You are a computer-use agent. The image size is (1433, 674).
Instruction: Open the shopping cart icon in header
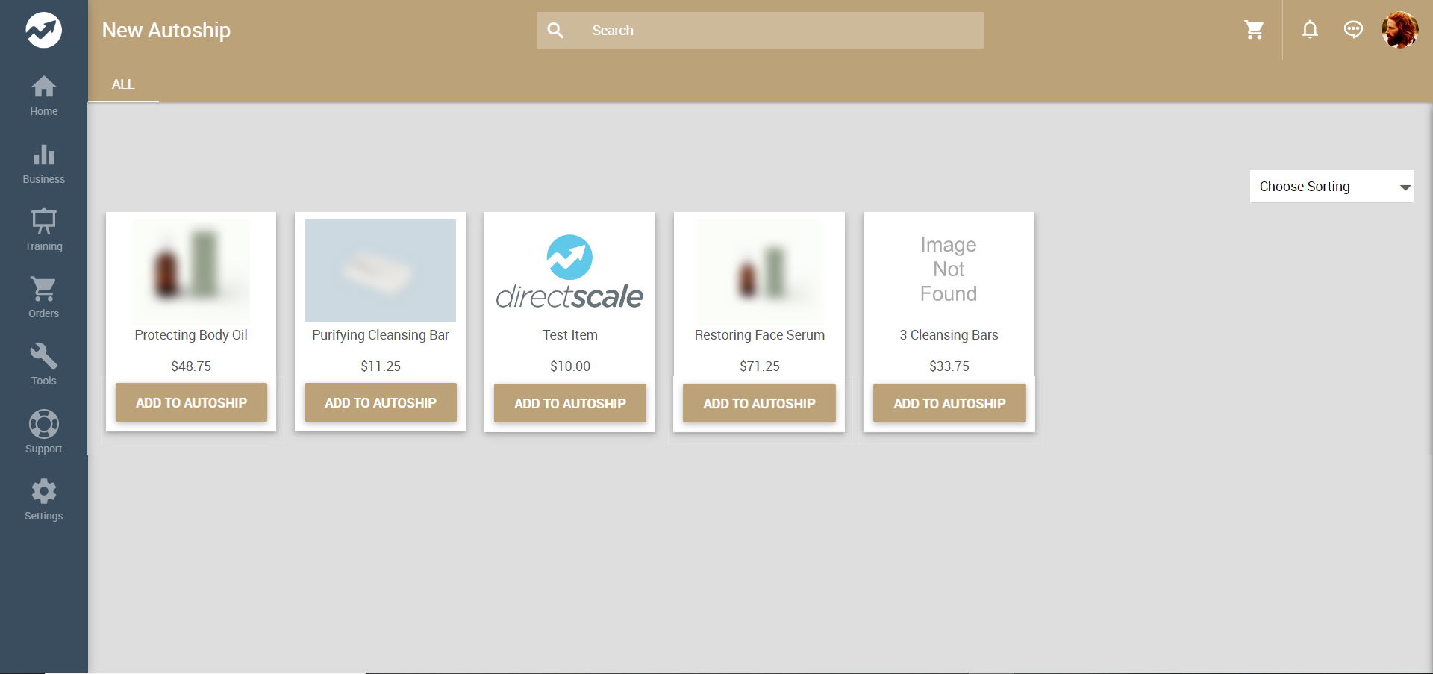(1254, 30)
